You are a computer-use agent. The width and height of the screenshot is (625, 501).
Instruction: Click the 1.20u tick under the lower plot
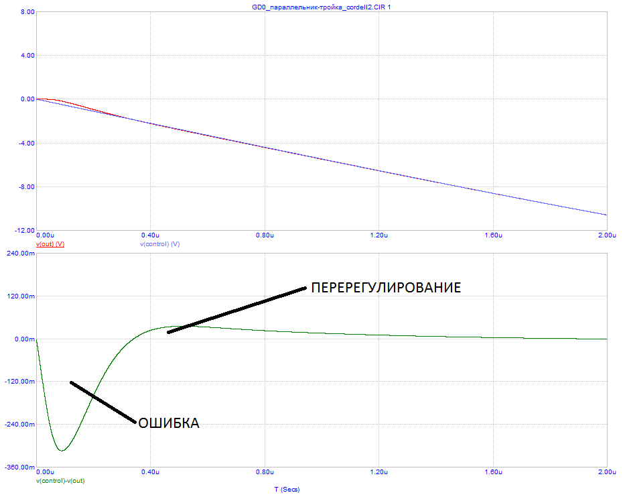(379, 472)
